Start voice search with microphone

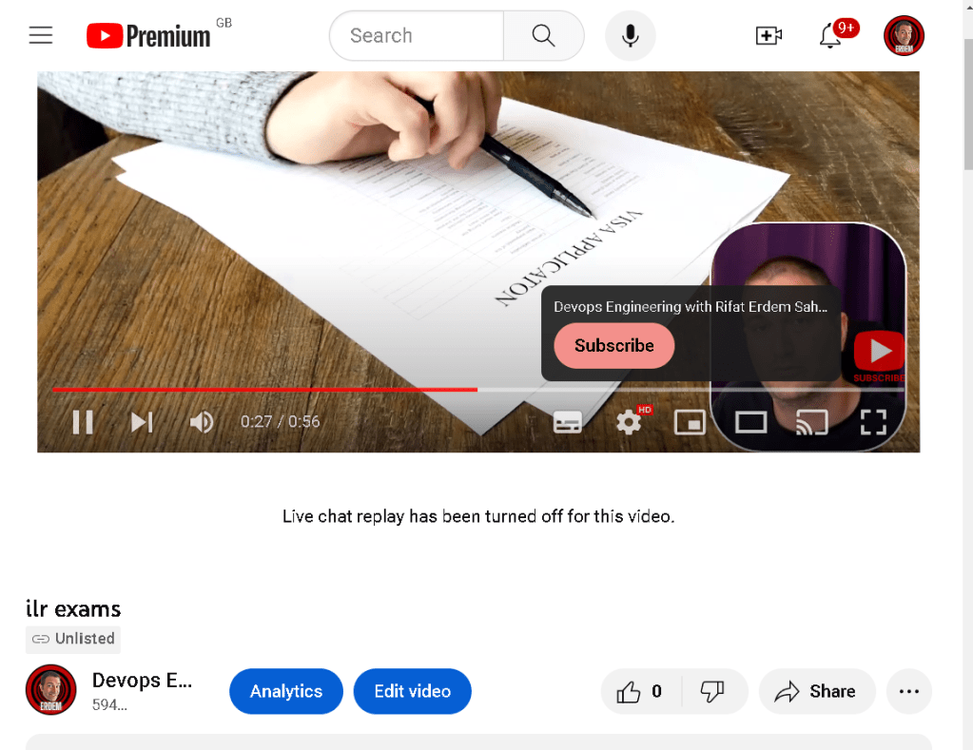631,36
